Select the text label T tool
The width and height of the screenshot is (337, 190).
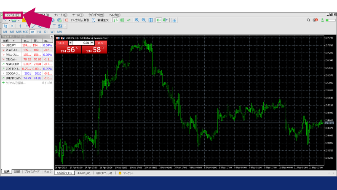click(x=54, y=26)
